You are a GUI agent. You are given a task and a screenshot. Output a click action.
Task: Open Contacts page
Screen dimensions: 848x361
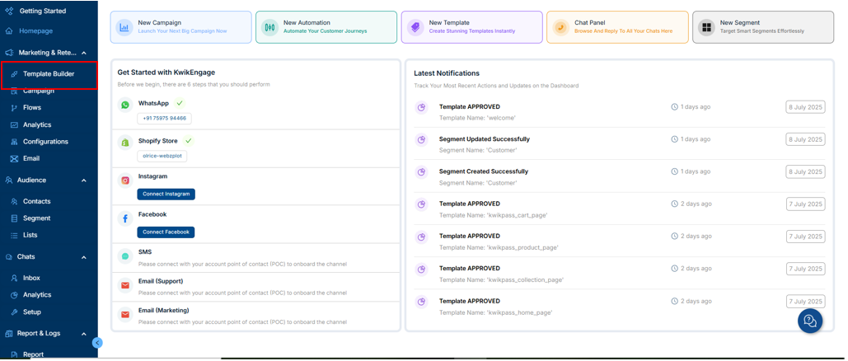(37, 201)
